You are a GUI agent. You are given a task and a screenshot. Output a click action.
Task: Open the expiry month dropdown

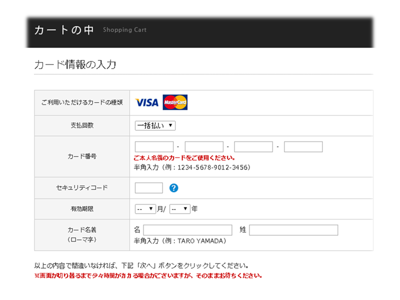pos(145,209)
